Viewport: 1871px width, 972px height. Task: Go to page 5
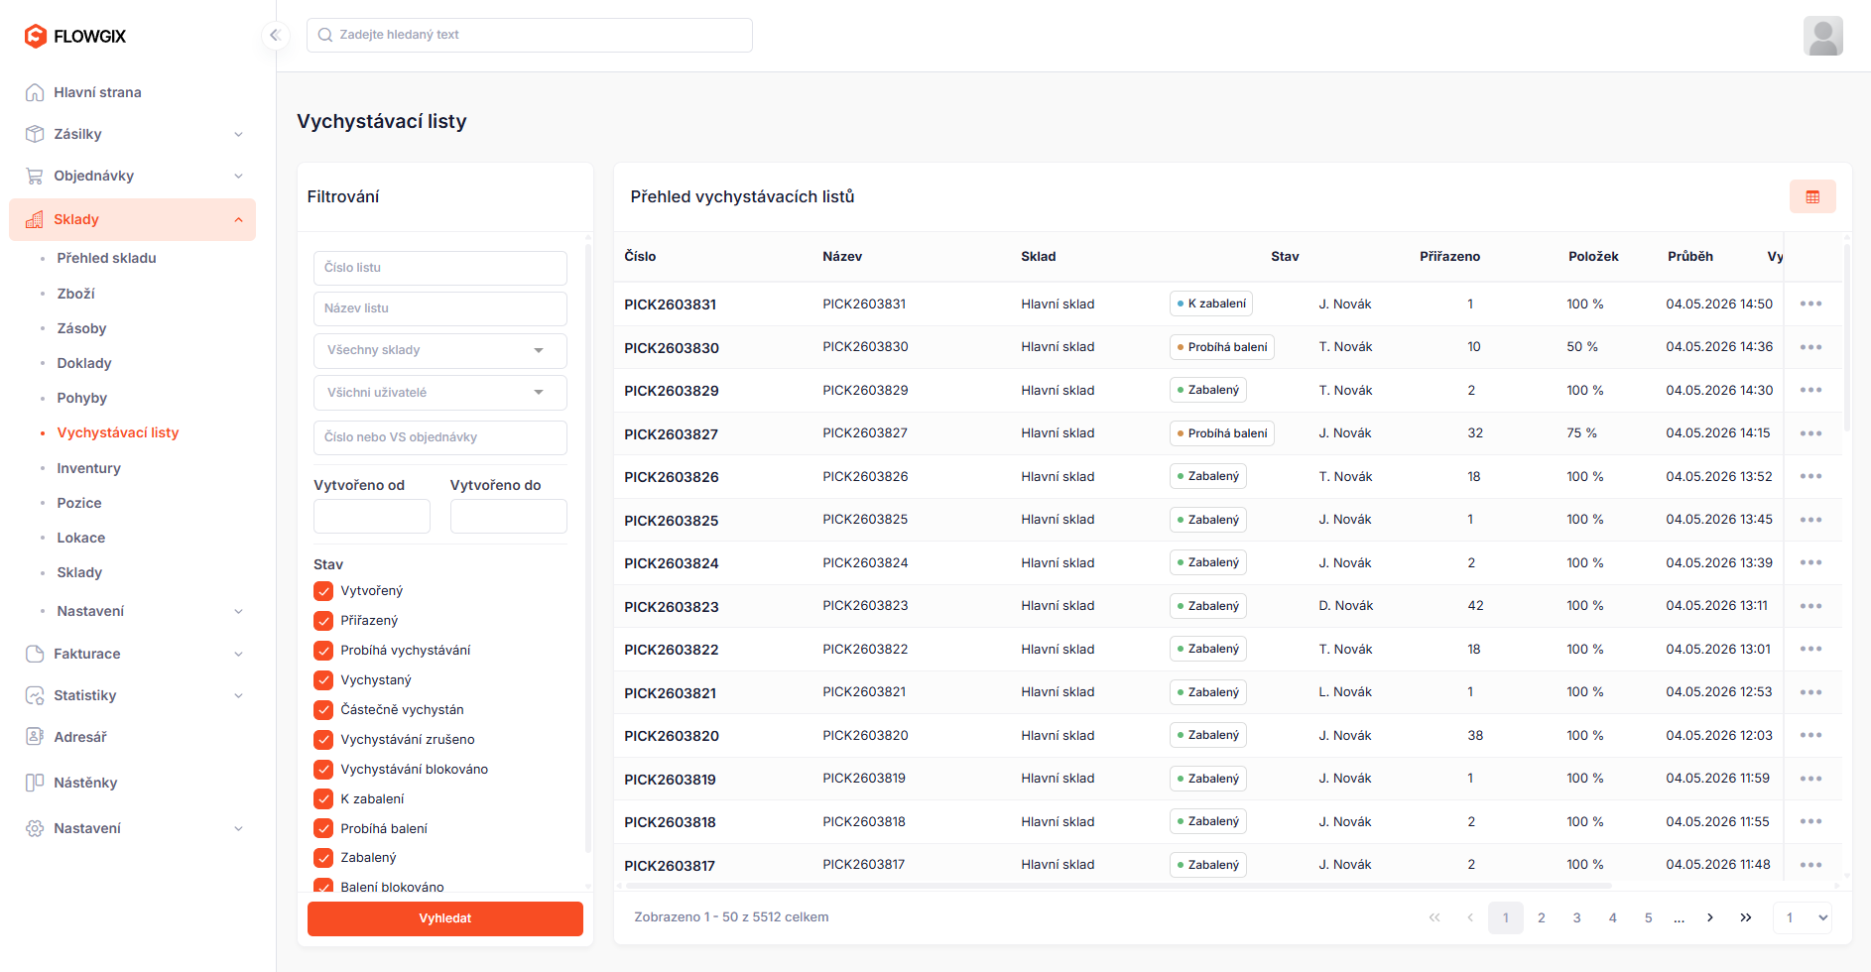pyautogui.click(x=1649, y=917)
